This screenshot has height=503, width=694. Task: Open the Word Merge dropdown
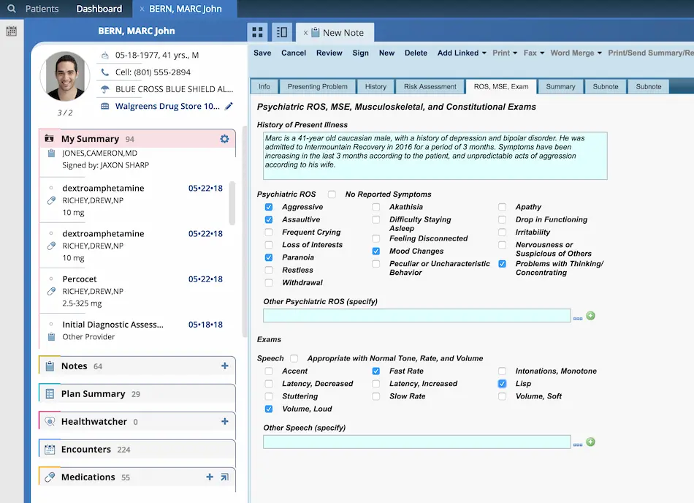click(575, 53)
